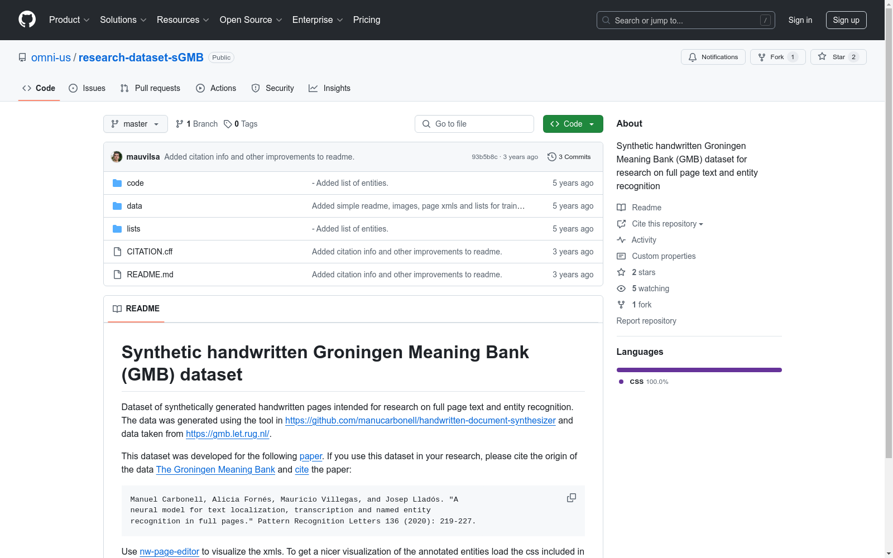Image resolution: width=893 pixels, height=558 pixels.
Task: Click the code folder icon
Action: click(117, 183)
